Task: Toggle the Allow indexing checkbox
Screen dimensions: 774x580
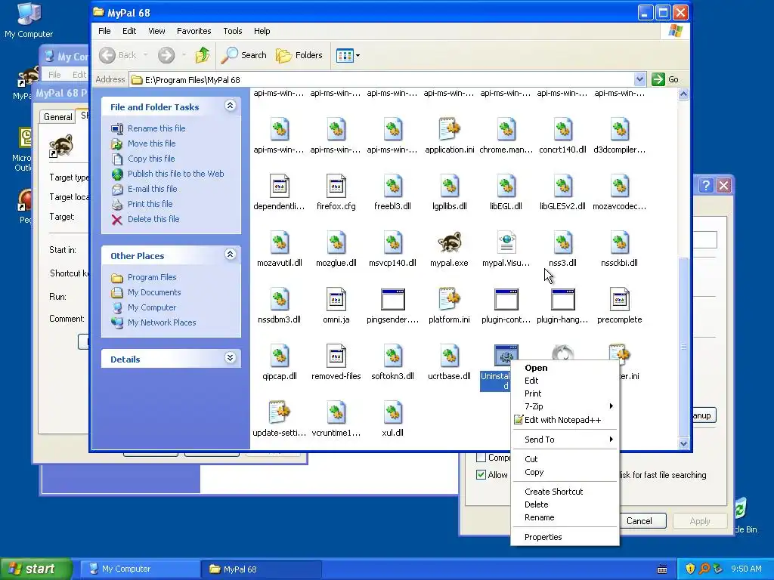Action: tap(481, 475)
